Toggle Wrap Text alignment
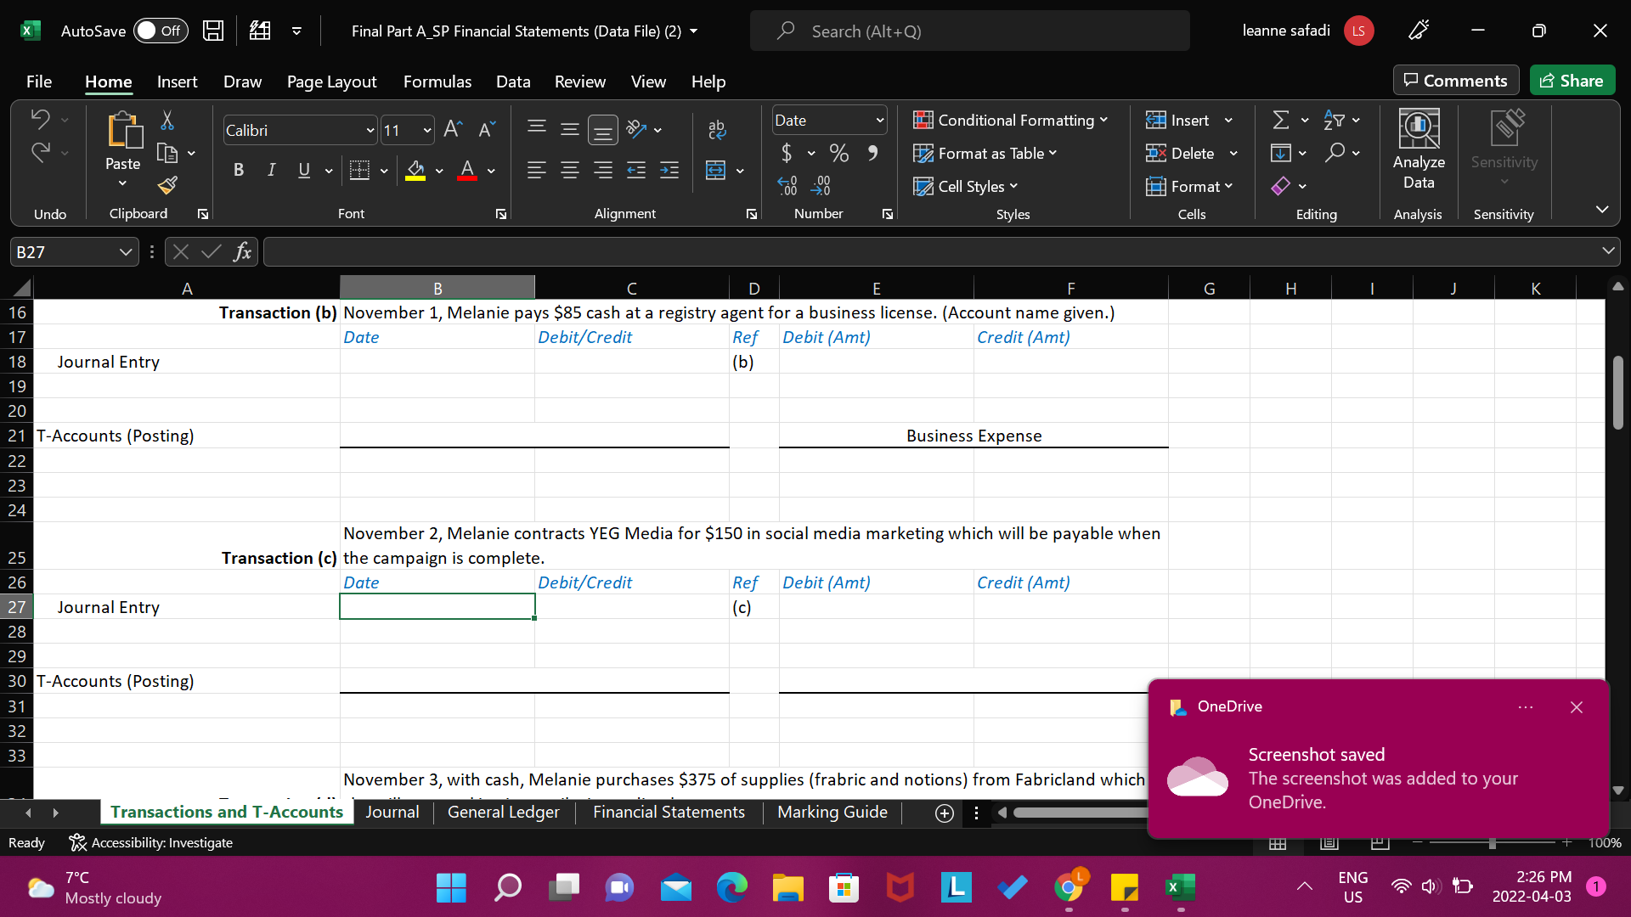Viewport: 1631px width, 917px height. click(x=716, y=129)
